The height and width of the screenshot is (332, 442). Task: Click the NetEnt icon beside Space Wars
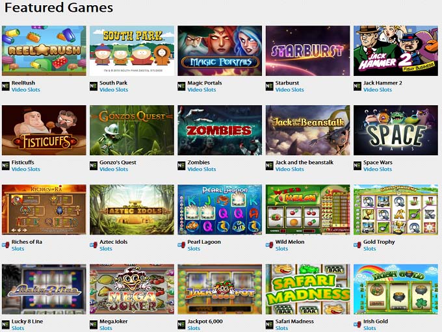click(357, 166)
